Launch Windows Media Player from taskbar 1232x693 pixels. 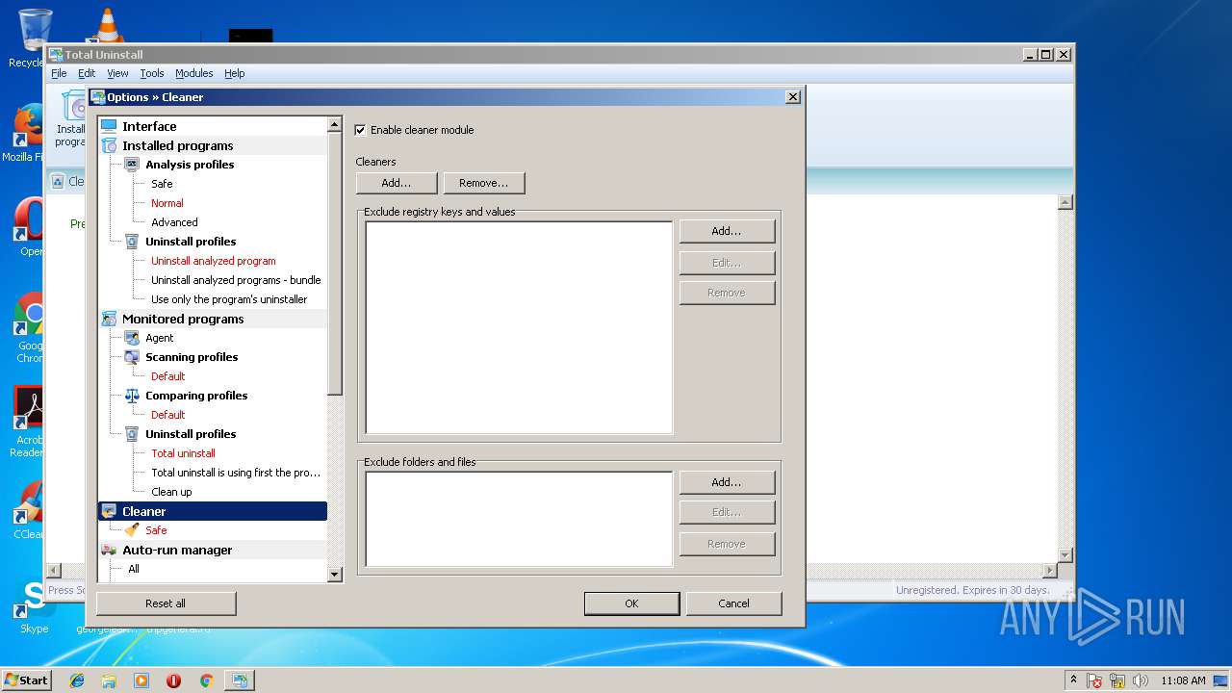[x=141, y=680]
